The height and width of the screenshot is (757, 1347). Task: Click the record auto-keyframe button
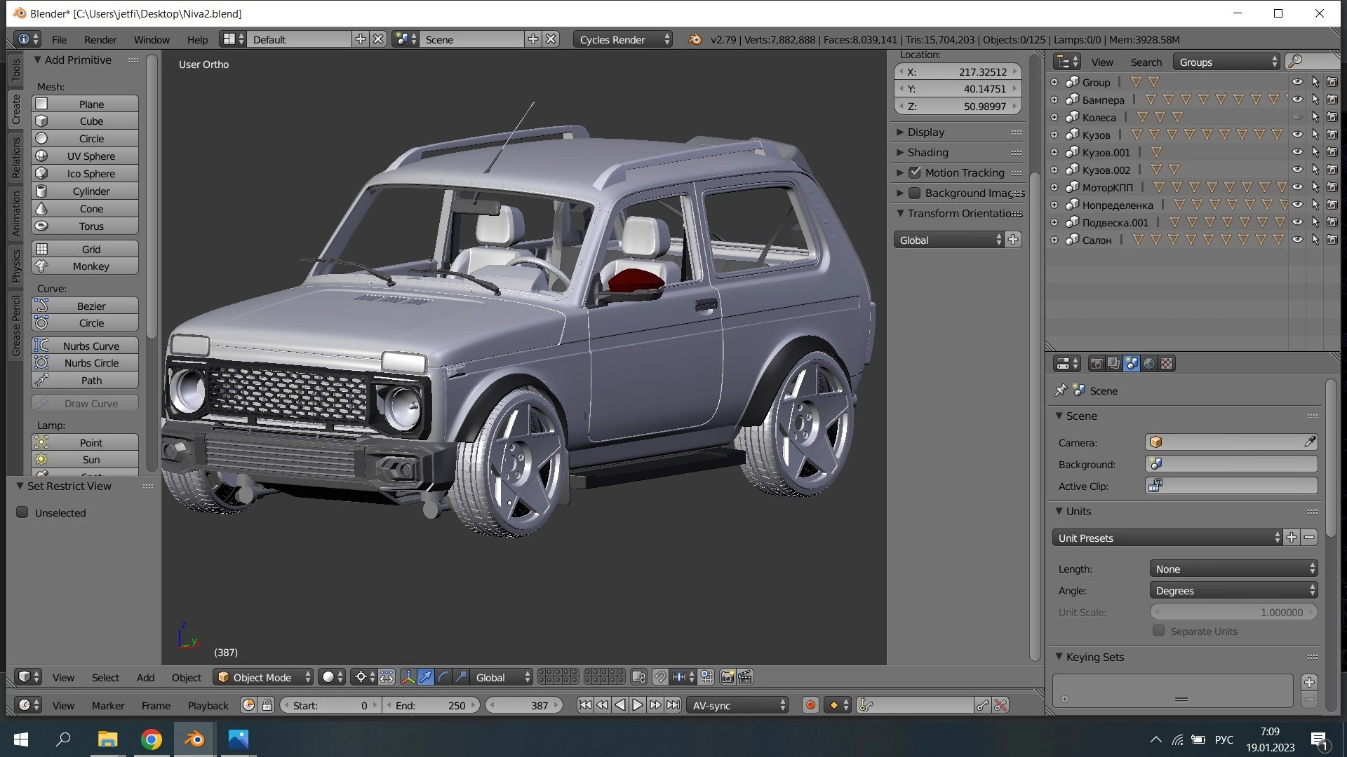[810, 705]
